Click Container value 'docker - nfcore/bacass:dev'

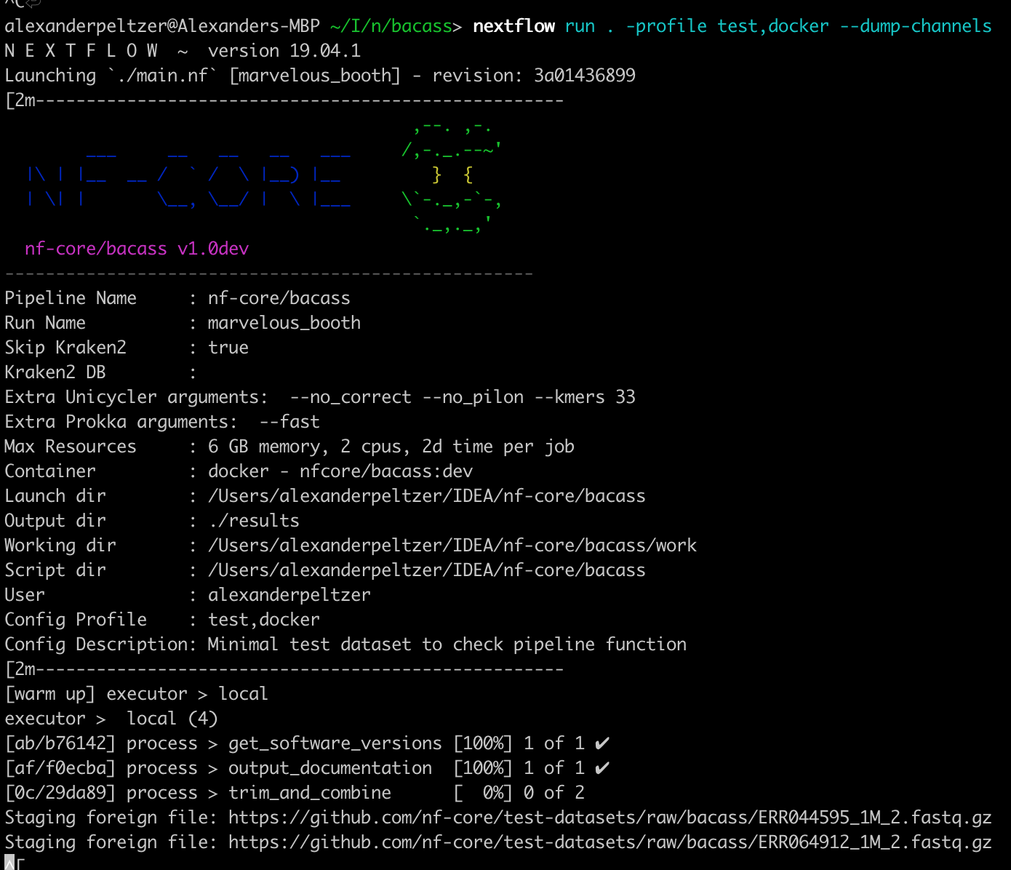(340, 471)
